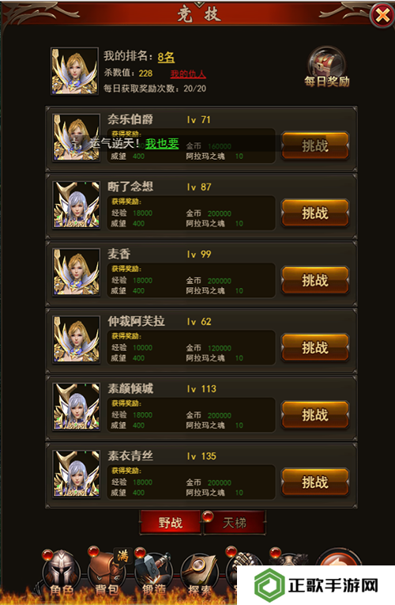Challenge player 奈乐伯爵
Image resolution: width=395 pixels, height=605 pixels.
pos(315,146)
